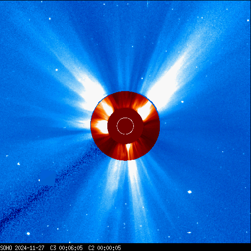Click the star just right of the upper-right streamer base
Image resolution: width=251 pixels, height=251 pixels.
(182, 102)
